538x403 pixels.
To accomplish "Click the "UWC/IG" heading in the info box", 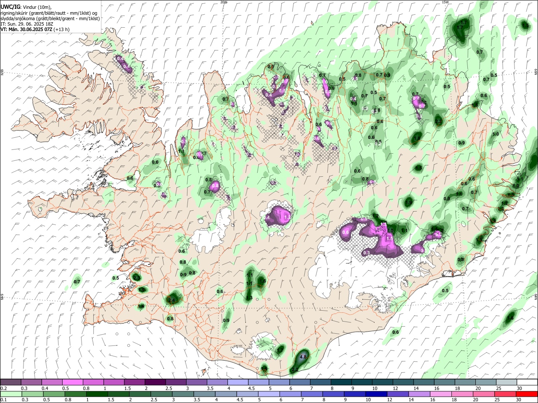I will [x=10, y=7].
